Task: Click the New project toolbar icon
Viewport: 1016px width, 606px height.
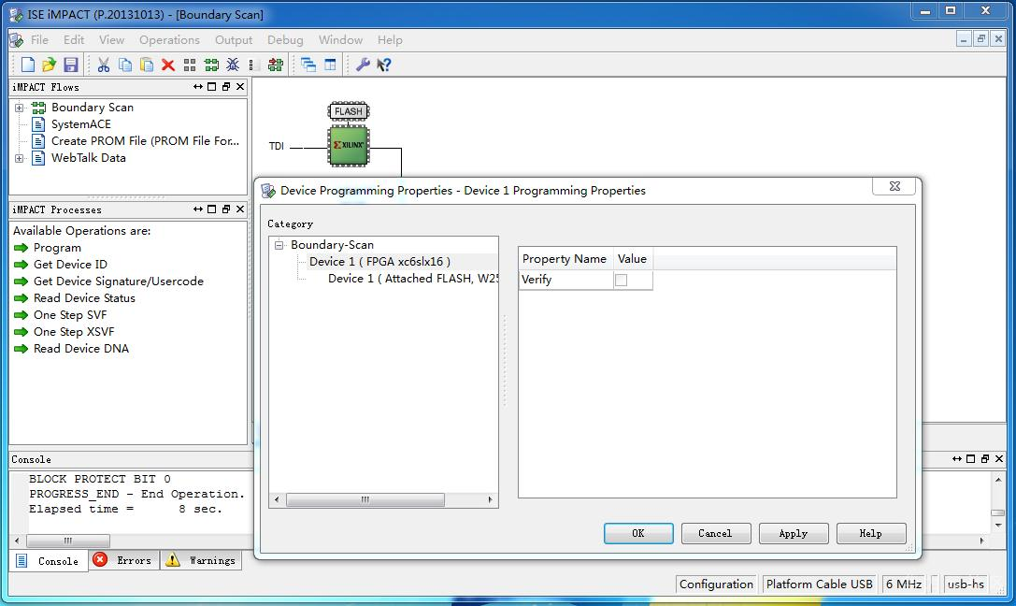Action: [x=28, y=65]
